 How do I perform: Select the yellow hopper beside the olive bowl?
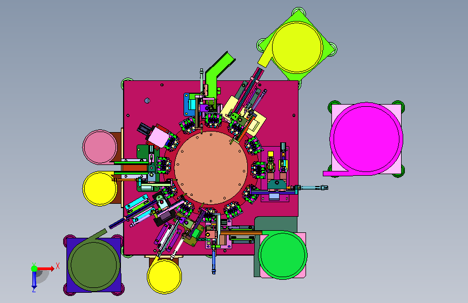164,277
